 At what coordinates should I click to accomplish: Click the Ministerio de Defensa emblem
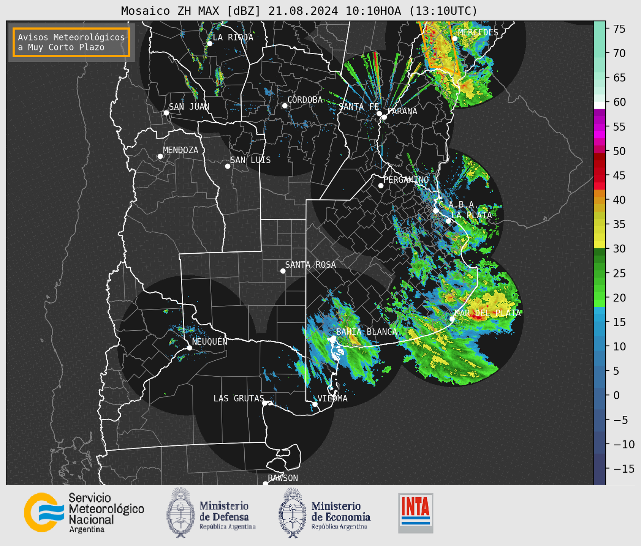point(180,512)
